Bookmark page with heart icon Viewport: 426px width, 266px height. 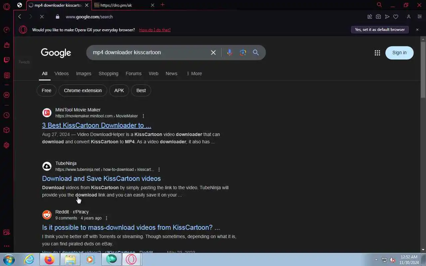point(396,17)
